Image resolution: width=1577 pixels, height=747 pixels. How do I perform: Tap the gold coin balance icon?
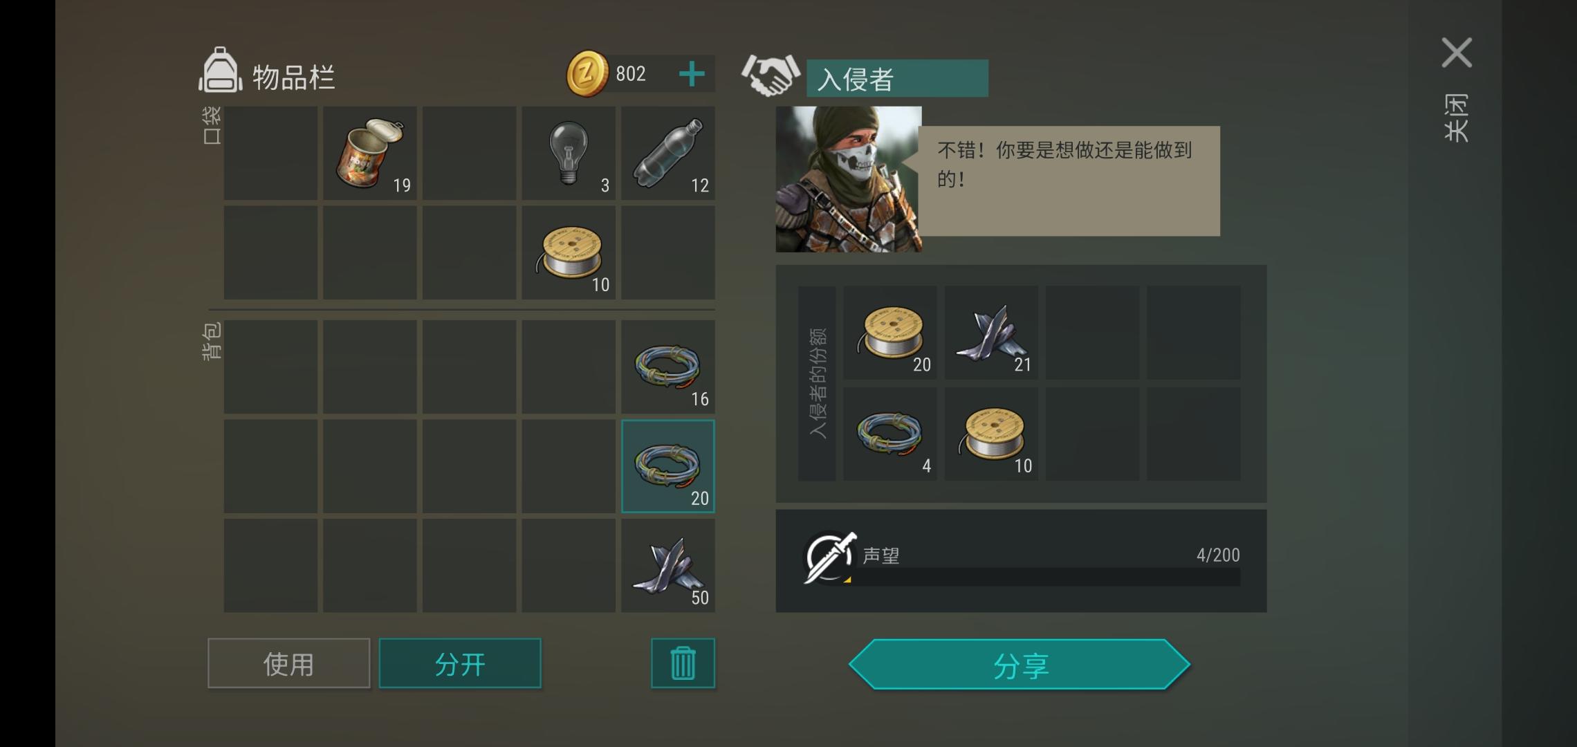tap(587, 73)
